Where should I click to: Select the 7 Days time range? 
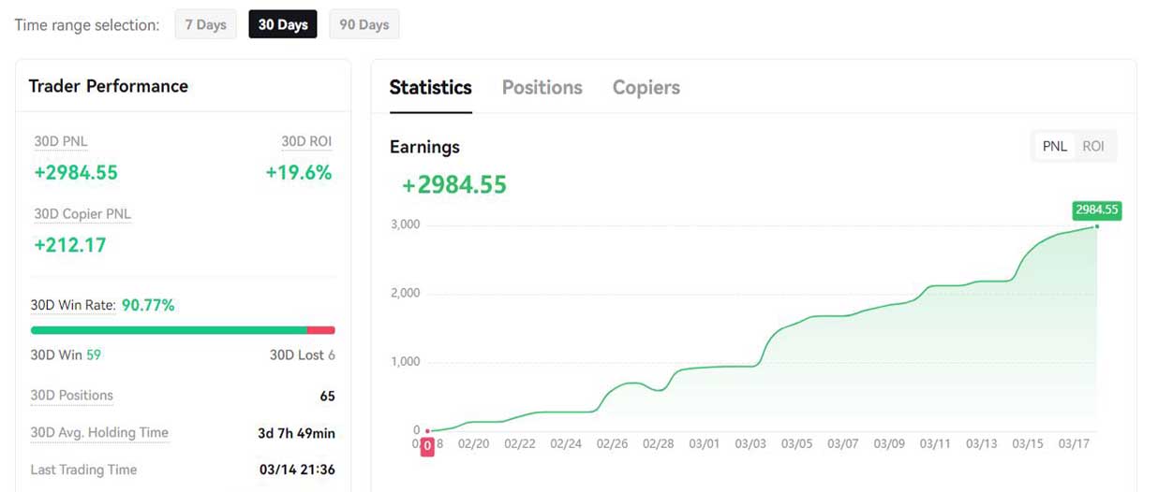[205, 24]
